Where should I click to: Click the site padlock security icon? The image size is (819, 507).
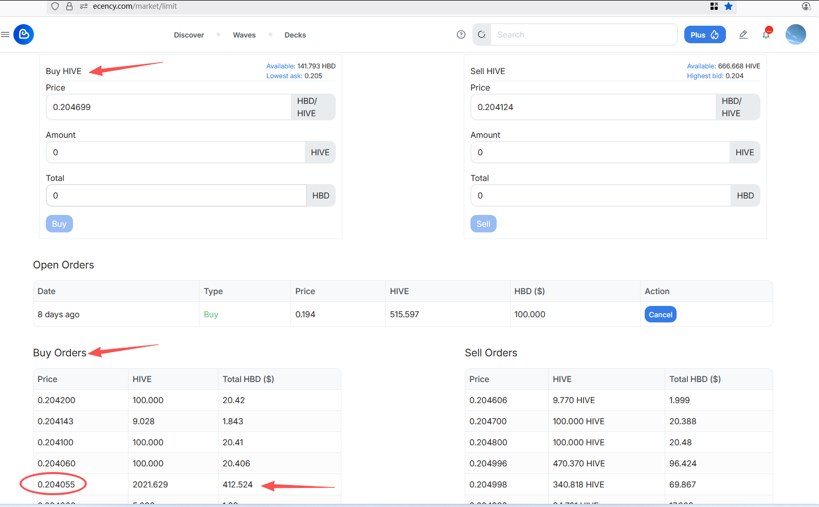[x=69, y=6]
